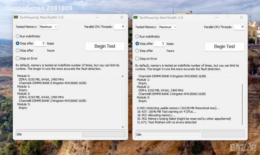
Task: Choose Stop after loops in right window
Action: (137, 44)
